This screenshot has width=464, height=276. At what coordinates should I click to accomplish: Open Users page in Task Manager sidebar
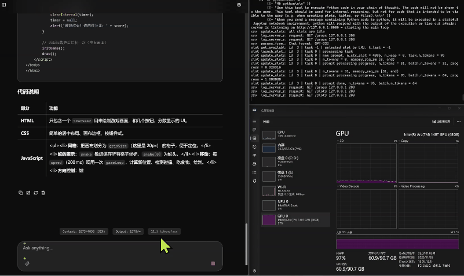coord(254,164)
